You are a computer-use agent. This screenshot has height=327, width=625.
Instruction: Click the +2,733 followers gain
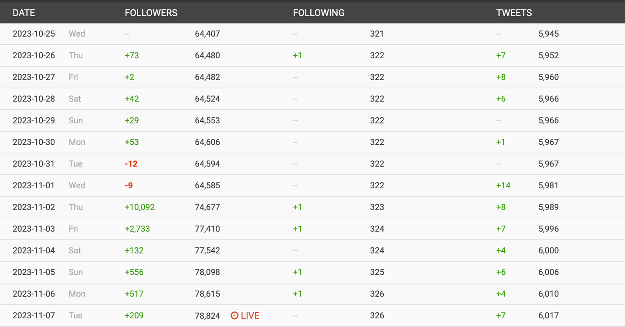137,229
